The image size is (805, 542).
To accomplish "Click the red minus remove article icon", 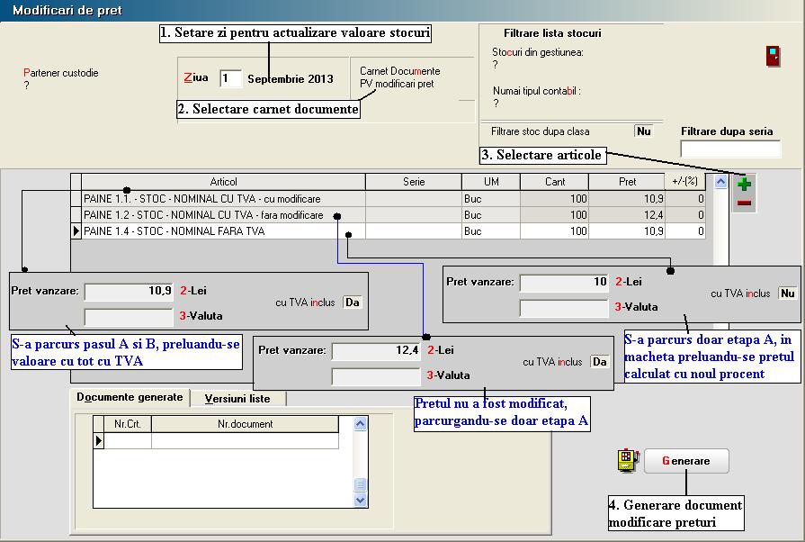I will click(x=744, y=203).
